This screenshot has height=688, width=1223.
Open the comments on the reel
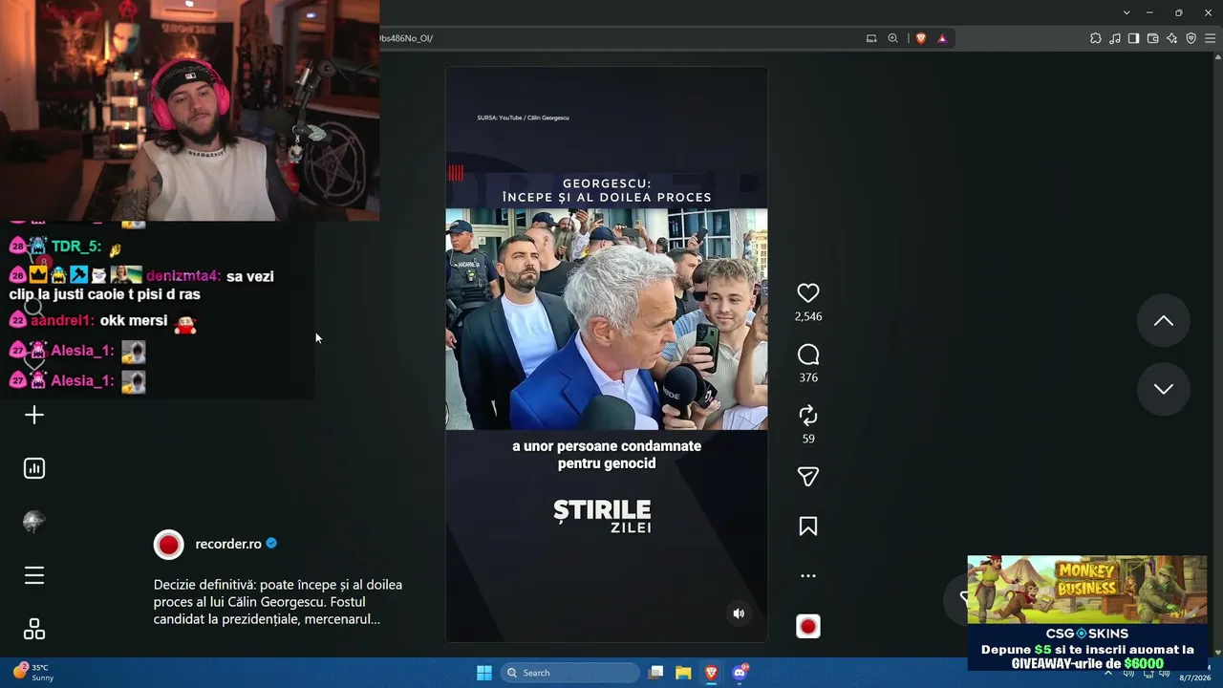[x=808, y=355]
